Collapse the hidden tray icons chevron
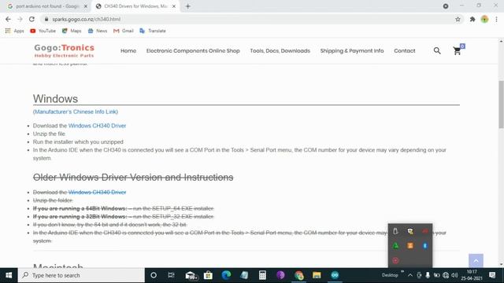504x283 pixels. 410,275
